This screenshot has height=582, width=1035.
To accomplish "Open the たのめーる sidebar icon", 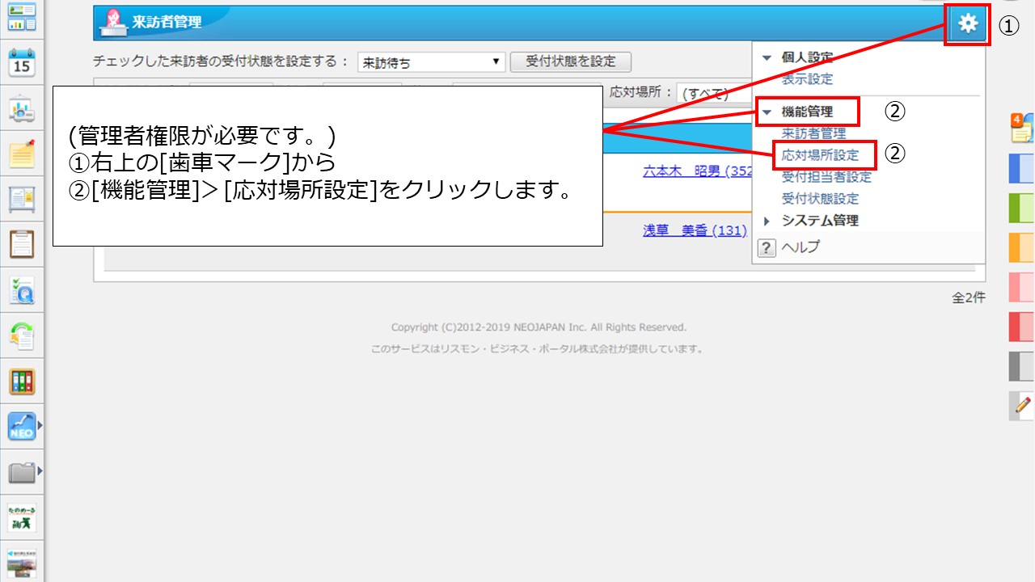I will click(x=21, y=517).
